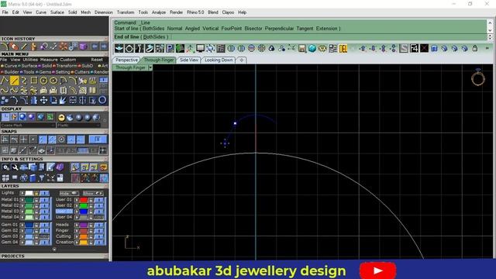This screenshot has height=279, width=496.
Task: Click the four-pane grid layout icon
Action: [5, 177]
